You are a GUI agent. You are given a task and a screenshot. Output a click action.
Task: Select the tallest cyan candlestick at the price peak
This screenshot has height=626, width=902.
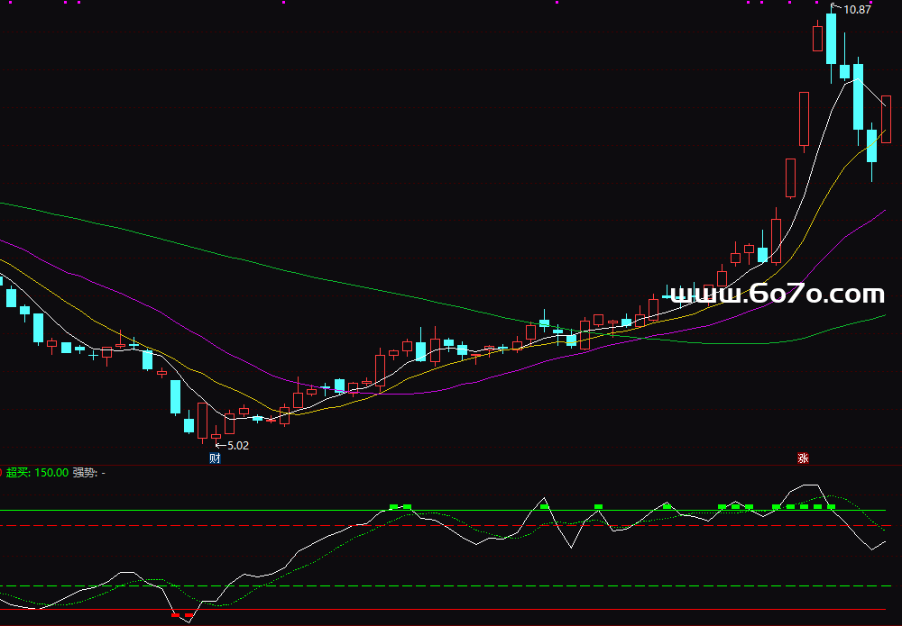pos(831,39)
